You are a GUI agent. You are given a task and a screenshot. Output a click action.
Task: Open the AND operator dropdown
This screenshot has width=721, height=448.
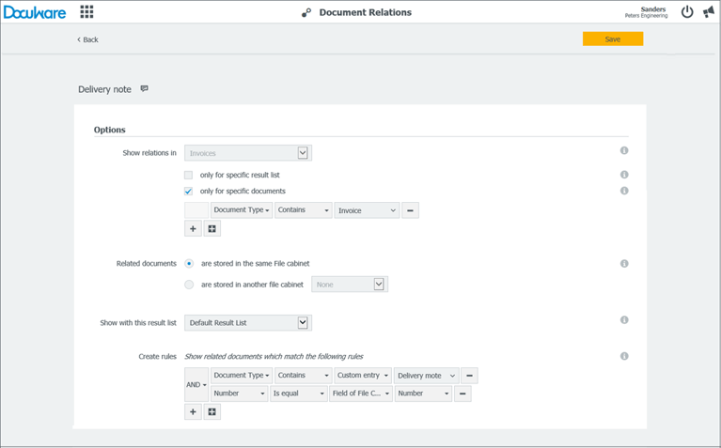click(x=196, y=385)
